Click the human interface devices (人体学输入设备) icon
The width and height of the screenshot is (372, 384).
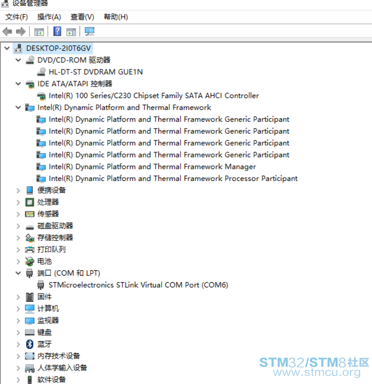[30, 368]
